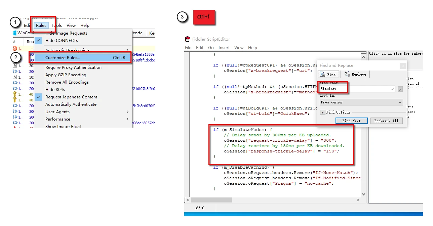Open the File menu in ScriptEditor
The width and height of the screenshot is (433, 226).
tap(188, 48)
